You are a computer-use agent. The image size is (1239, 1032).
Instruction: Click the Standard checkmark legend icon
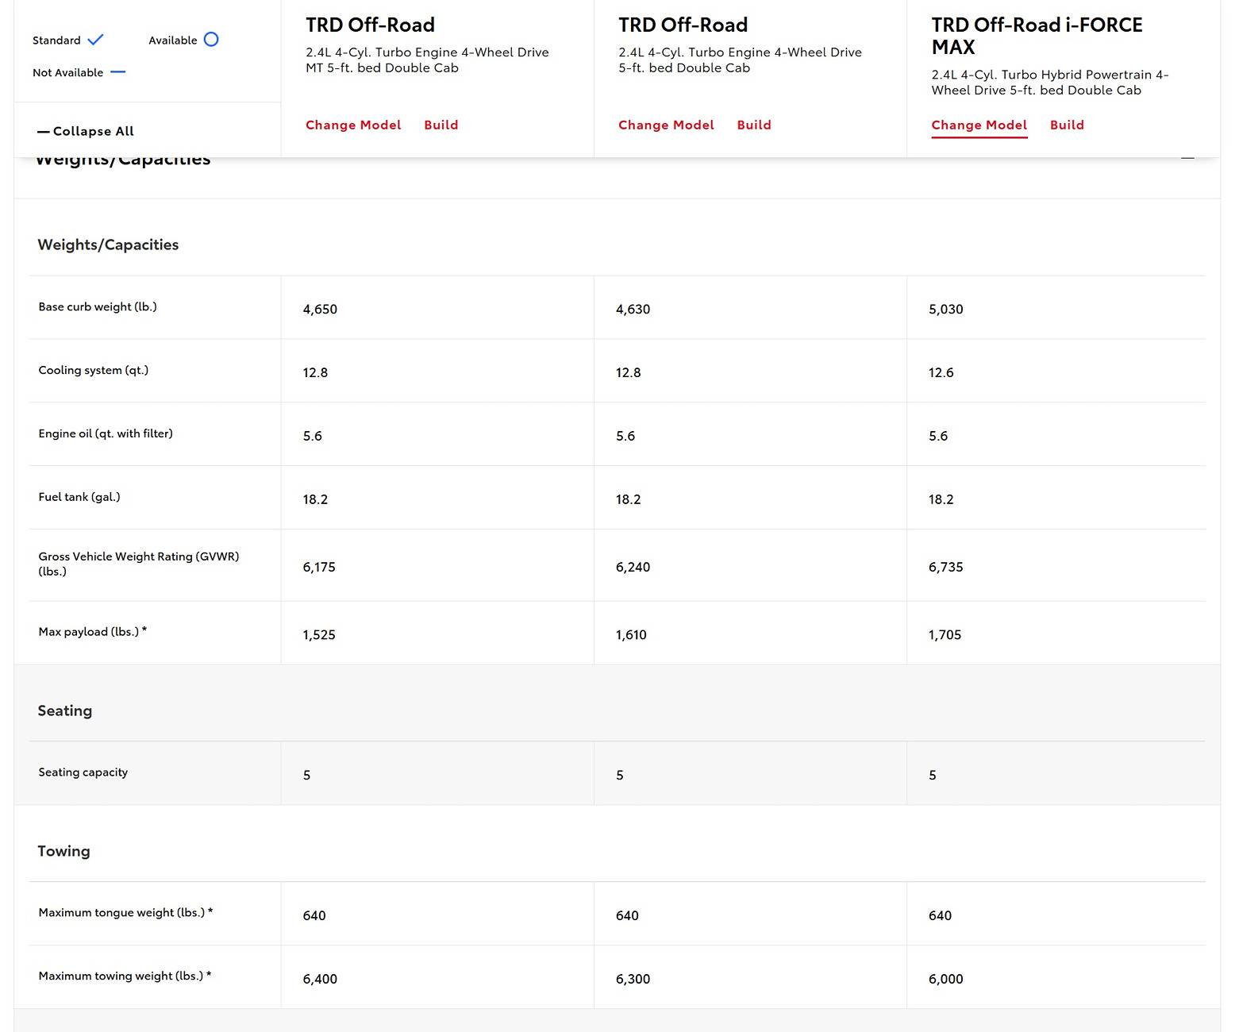coord(95,40)
